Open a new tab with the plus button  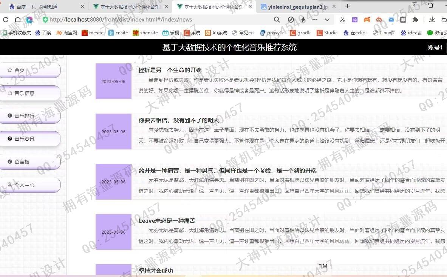[x=348, y=6]
